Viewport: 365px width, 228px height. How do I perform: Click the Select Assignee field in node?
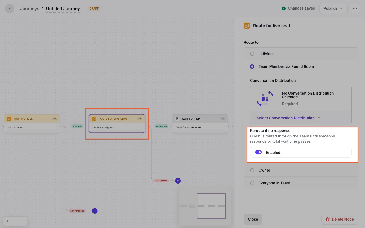[117, 128]
